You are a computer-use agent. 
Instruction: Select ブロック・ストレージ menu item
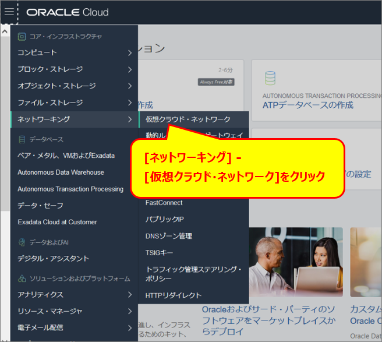pos(75,69)
